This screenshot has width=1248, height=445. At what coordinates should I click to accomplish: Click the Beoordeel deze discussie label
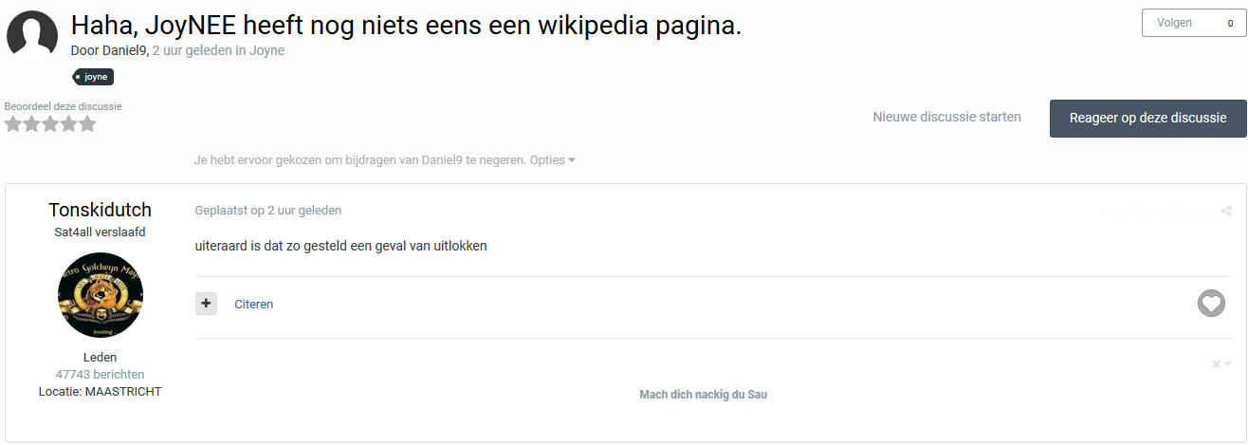[x=64, y=106]
